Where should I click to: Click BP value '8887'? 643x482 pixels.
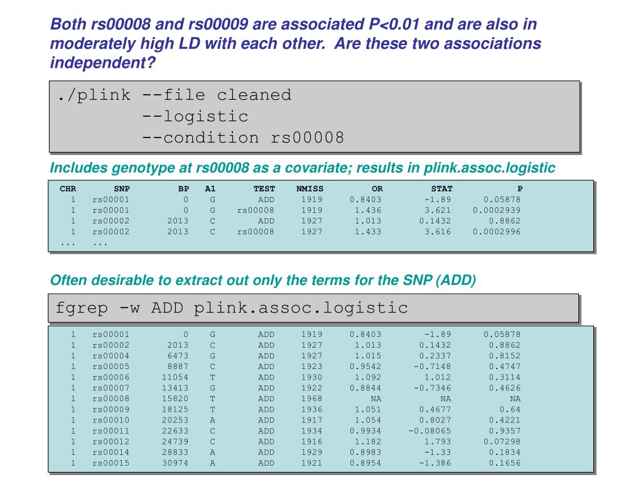[x=178, y=367]
